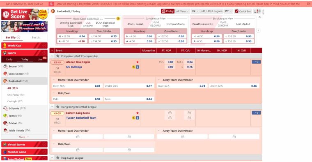This screenshot has width=312, height=162.
Task: Click the Parlay button
Action: point(167,11)
